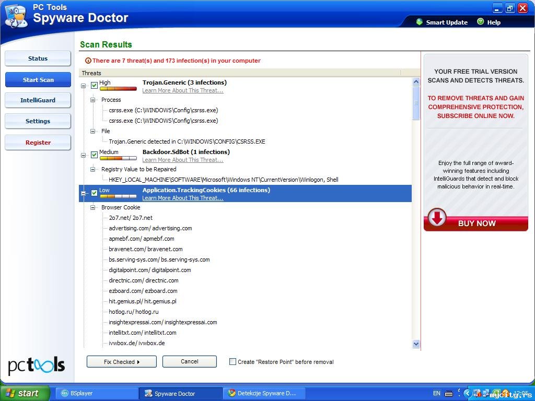The image size is (535, 401).
Task: Click the Spyware Doctor logo icon
Action: coord(16,16)
